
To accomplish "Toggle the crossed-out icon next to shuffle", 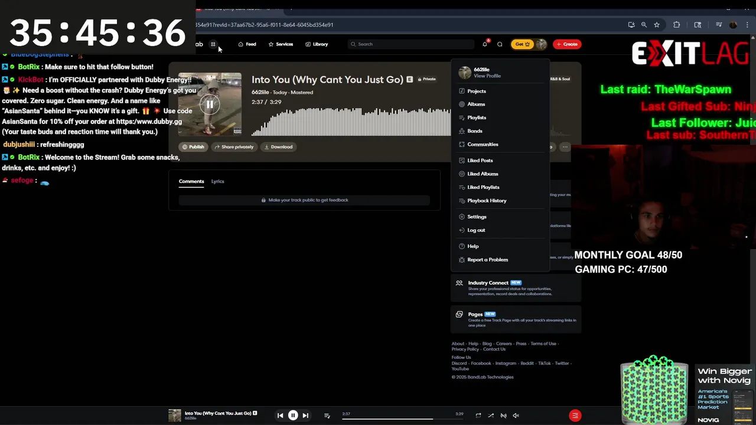I will tap(503, 416).
